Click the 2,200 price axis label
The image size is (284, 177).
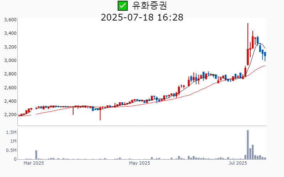[10, 115]
